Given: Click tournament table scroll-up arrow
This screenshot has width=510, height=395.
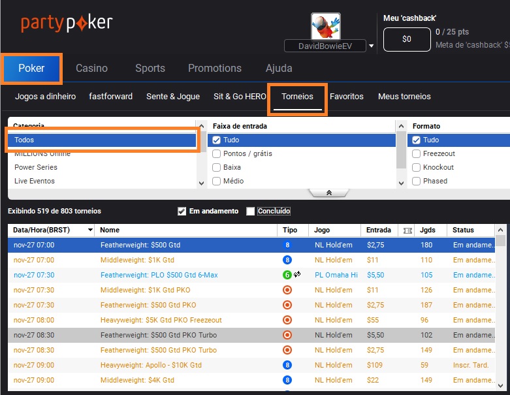Looking at the screenshot, I should (x=501, y=230).
